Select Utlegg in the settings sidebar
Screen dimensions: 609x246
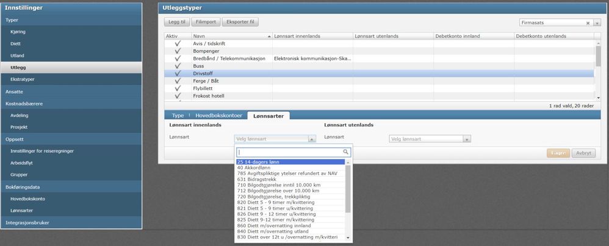pos(71,68)
